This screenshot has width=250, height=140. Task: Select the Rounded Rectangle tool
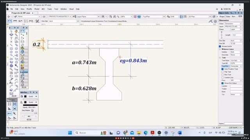[16, 48]
